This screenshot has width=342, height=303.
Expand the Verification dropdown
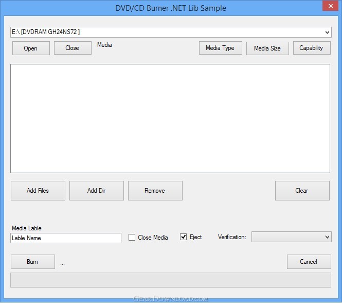[292, 237]
